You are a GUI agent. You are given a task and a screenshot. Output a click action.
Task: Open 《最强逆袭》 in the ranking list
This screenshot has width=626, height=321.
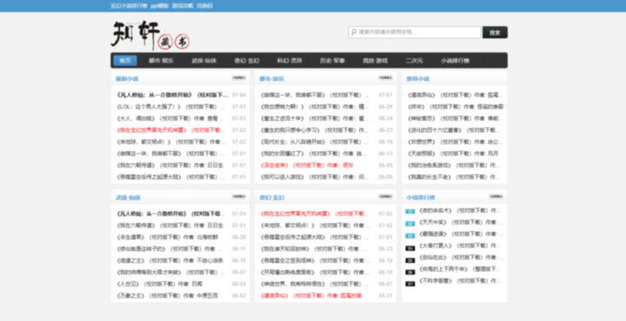pyautogui.click(x=461, y=233)
